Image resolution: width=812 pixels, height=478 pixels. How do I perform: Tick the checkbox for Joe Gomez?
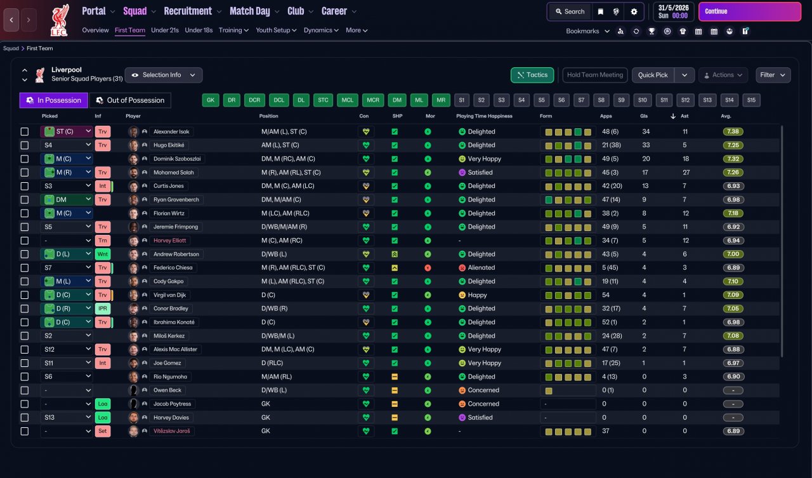(x=25, y=363)
